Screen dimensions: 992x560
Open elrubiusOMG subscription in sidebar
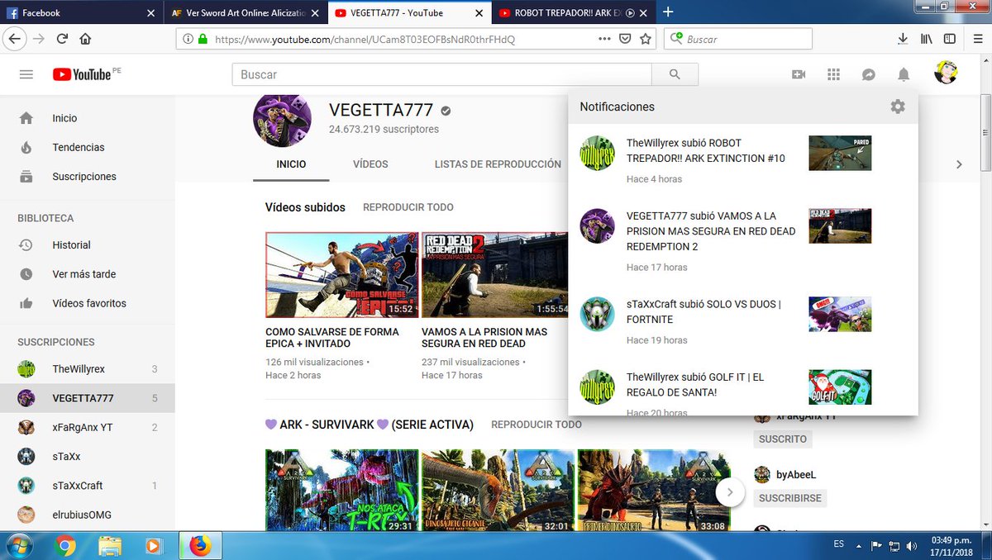pyautogui.click(x=88, y=515)
